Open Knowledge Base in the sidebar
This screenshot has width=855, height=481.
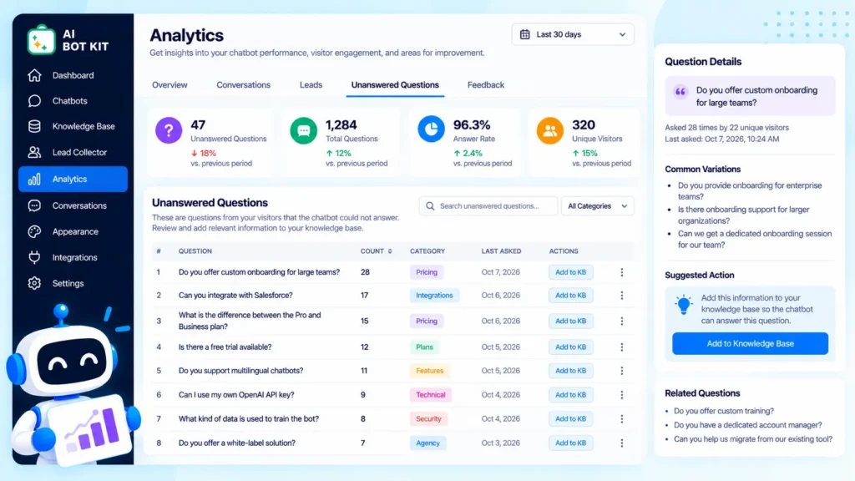(73, 127)
